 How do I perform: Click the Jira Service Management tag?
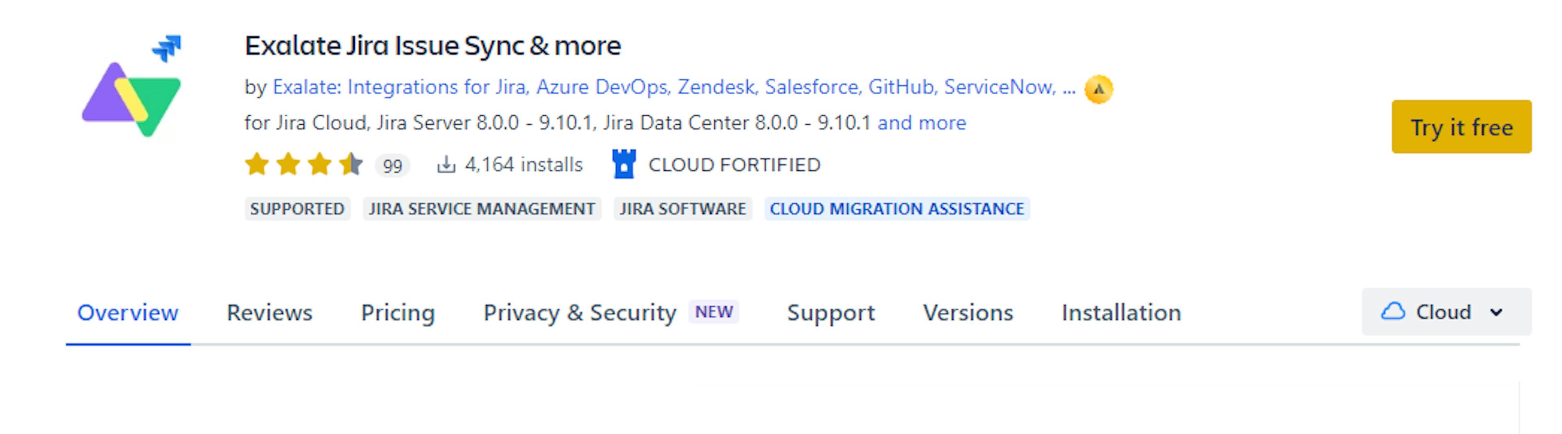coord(482,208)
